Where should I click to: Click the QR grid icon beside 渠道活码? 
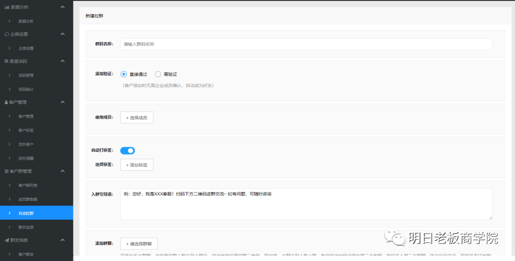[x=6, y=61]
